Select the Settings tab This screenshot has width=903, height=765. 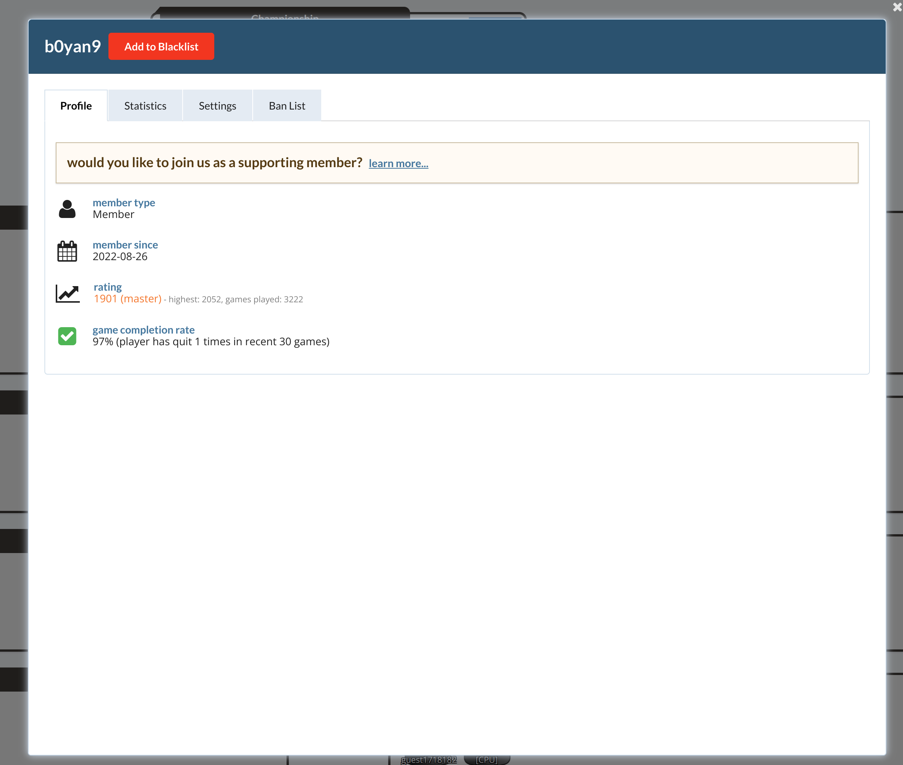pyautogui.click(x=217, y=105)
